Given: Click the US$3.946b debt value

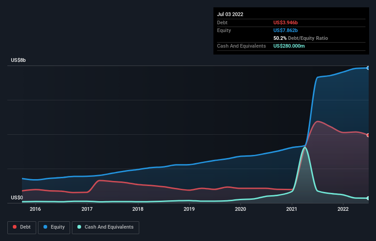Looking at the screenshot, I should pyautogui.click(x=286, y=22).
